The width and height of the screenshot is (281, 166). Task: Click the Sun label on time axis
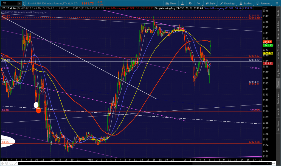coord(52,160)
